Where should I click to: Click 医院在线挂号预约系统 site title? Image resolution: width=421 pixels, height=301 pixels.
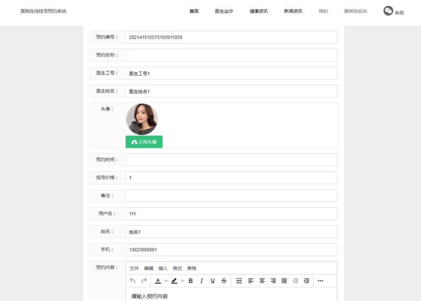[x=44, y=11]
